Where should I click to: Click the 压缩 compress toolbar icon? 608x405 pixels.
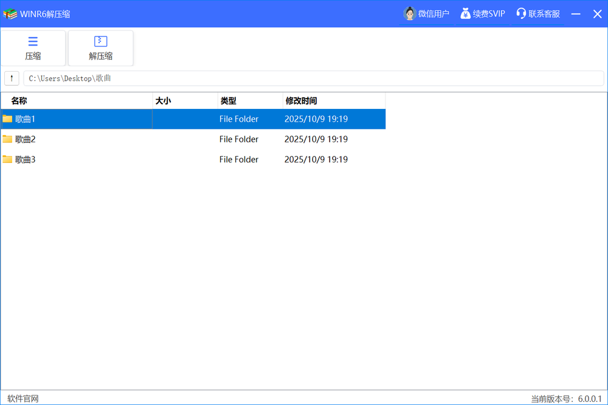pos(33,41)
